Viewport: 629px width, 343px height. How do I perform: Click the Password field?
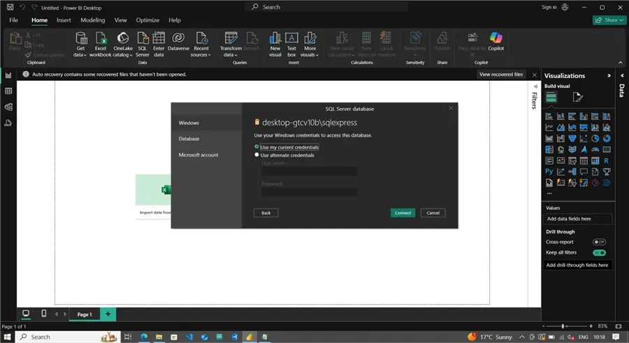tap(309, 192)
